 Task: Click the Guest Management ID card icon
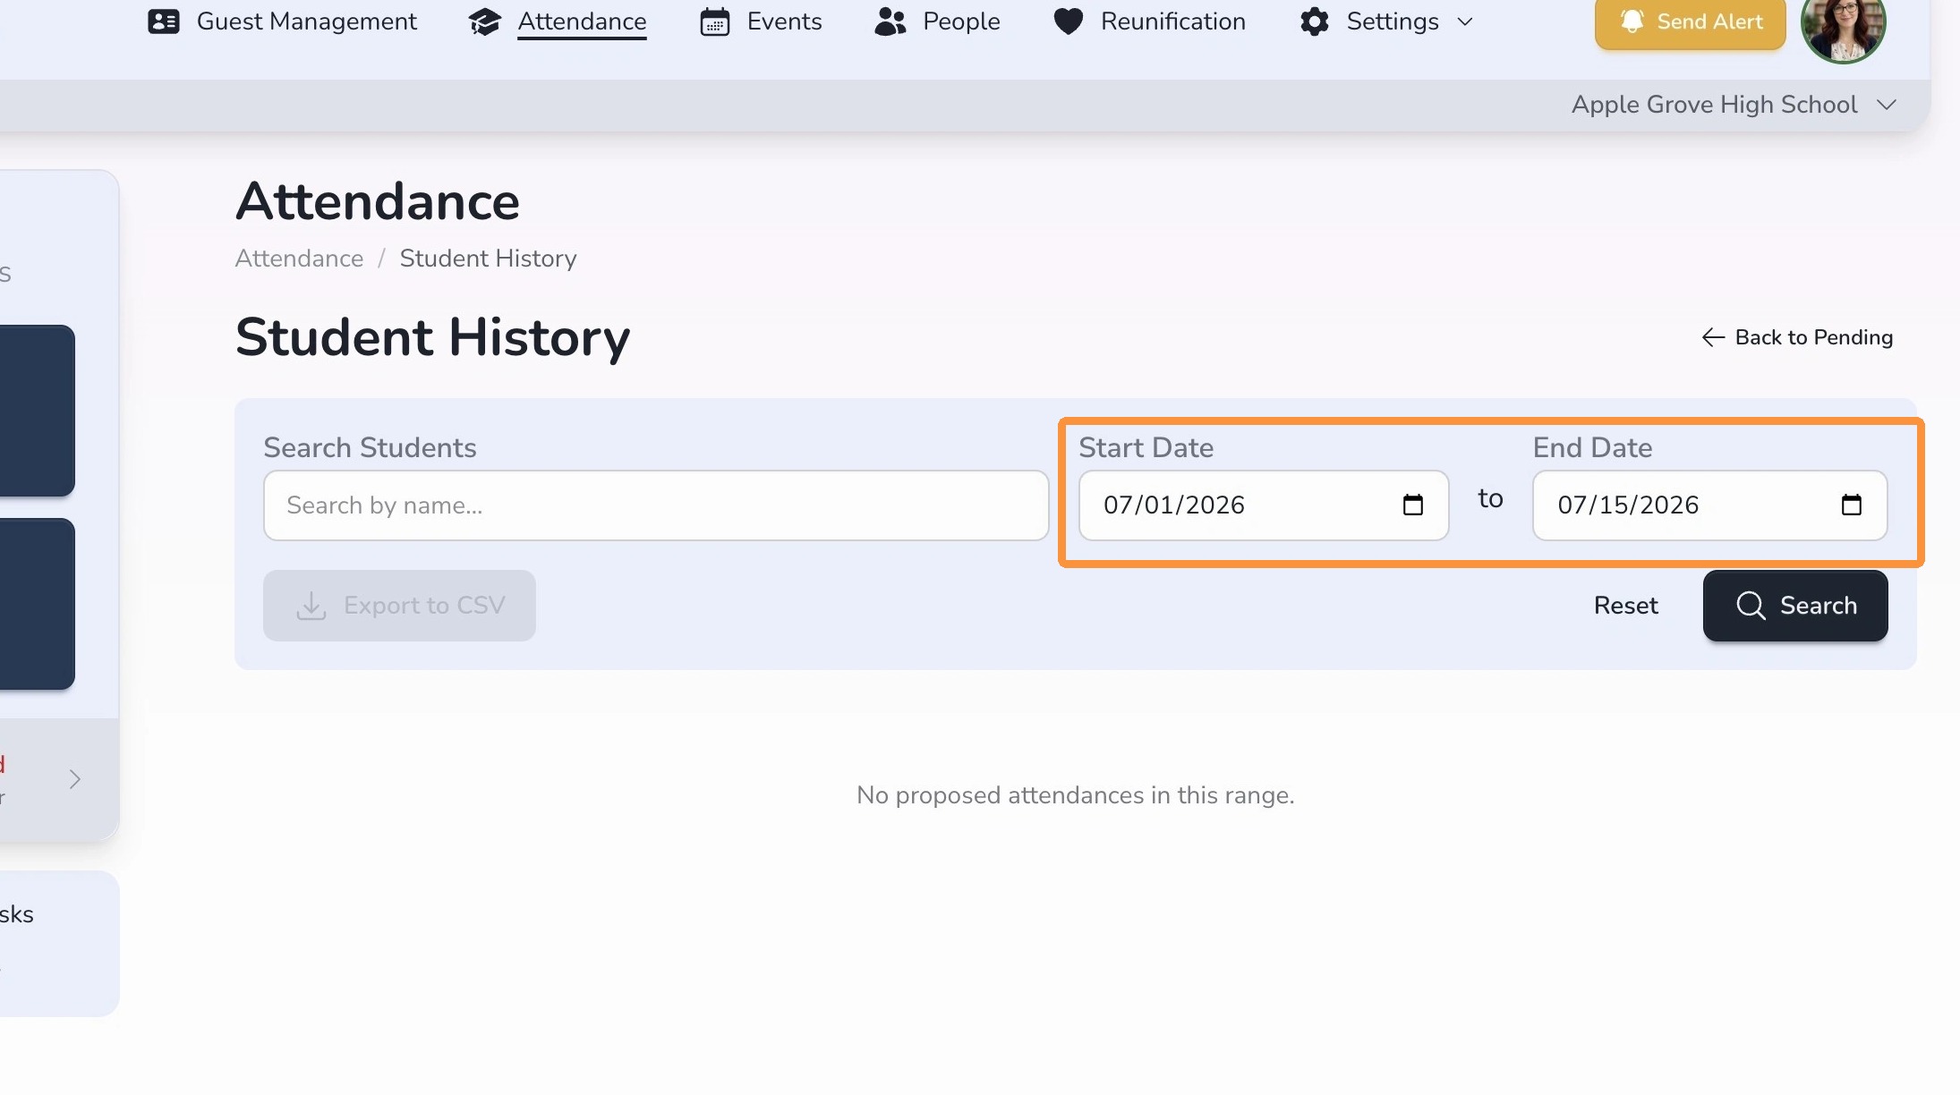[163, 21]
